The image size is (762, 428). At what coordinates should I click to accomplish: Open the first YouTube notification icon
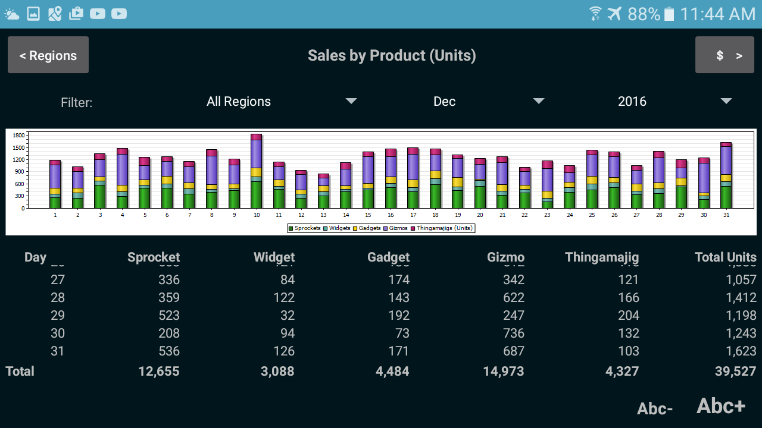[97, 12]
